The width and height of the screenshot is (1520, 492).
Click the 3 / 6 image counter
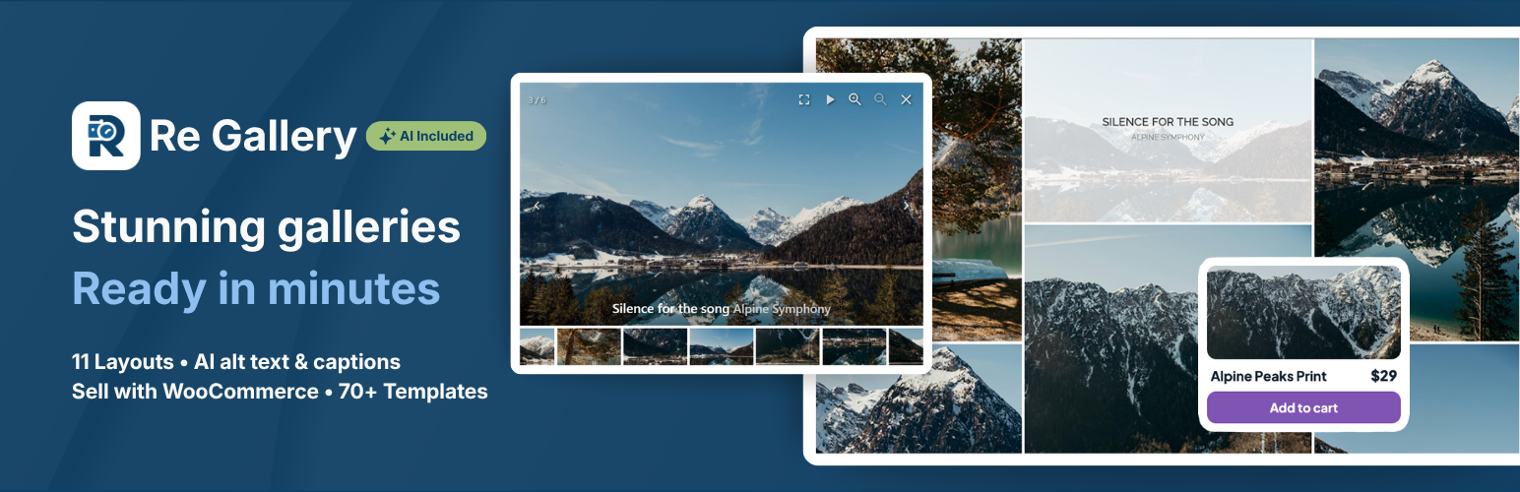[x=537, y=99]
